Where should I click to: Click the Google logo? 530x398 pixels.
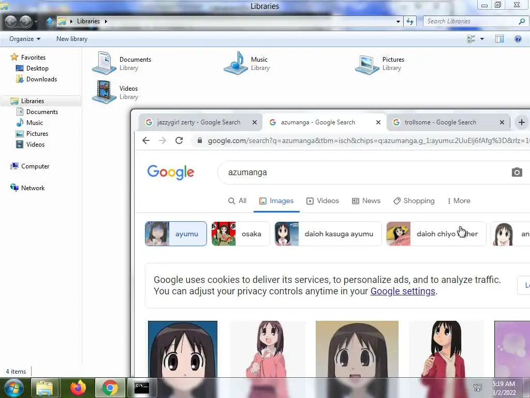pyautogui.click(x=171, y=172)
